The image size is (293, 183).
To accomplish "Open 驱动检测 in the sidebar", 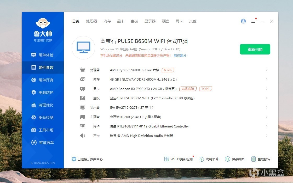I will pos(43,118).
